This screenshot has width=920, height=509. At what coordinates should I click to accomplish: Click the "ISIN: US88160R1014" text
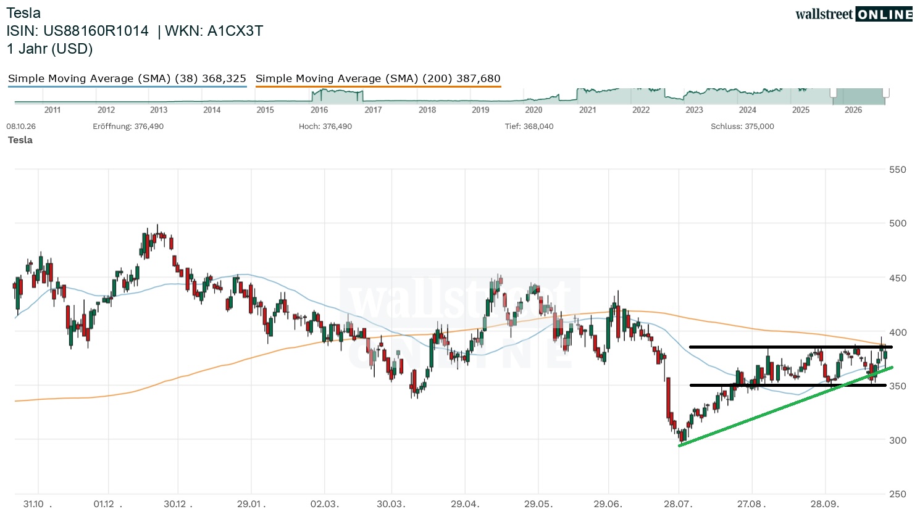click(x=78, y=31)
